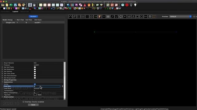
Task: Open help with the blue question mark icon
Action: click(x=123, y=5)
